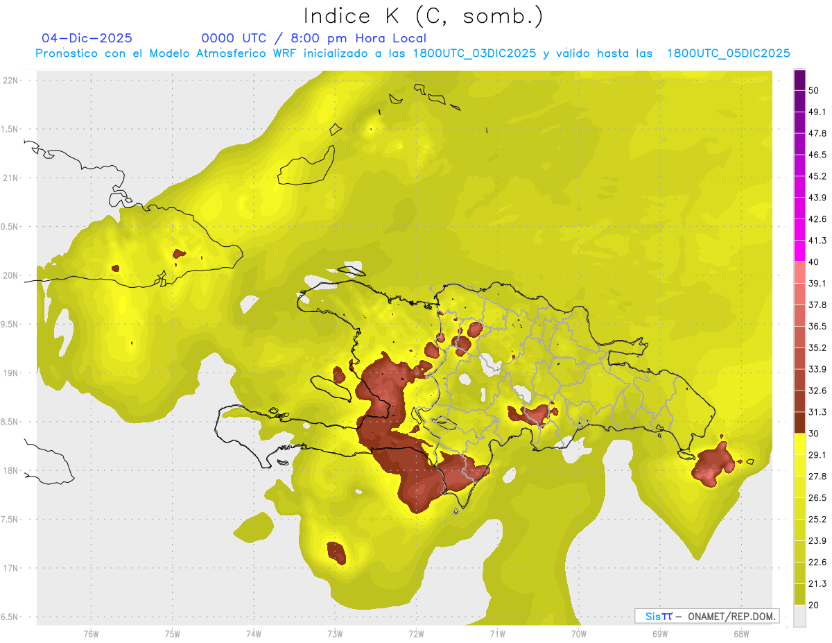Select the salmon colorbar segment between 39.1 and 40
Screen dimensions: 832x643
pyautogui.click(x=799, y=273)
